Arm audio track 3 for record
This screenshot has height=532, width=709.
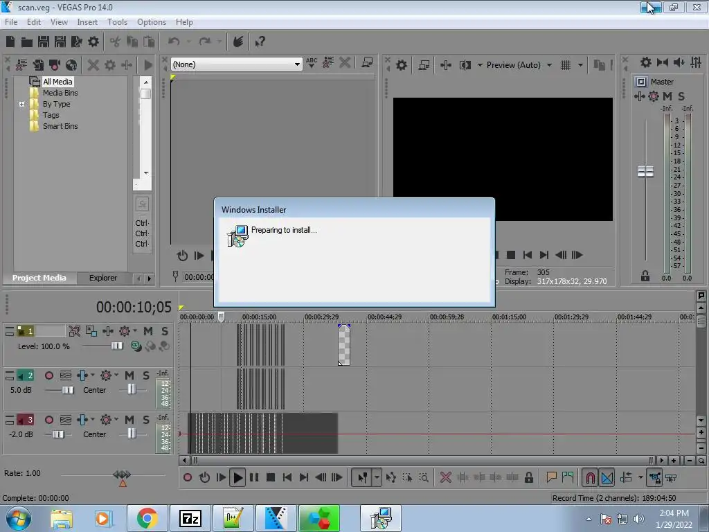(49, 420)
